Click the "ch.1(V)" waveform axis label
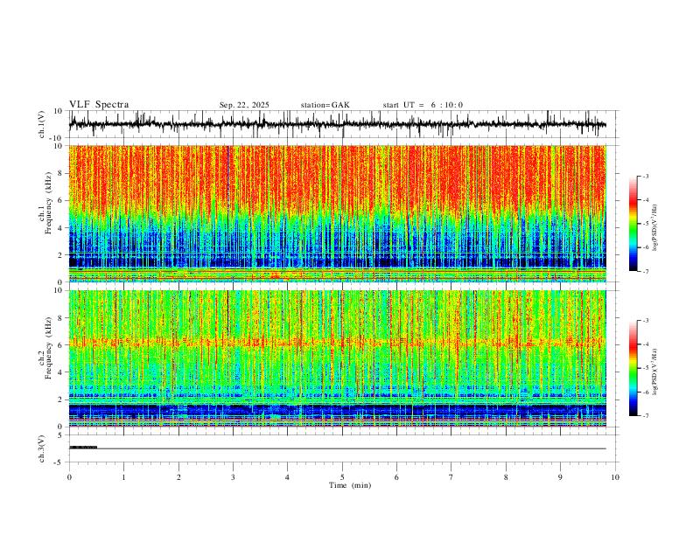693x535 pixels. (42, 124)
